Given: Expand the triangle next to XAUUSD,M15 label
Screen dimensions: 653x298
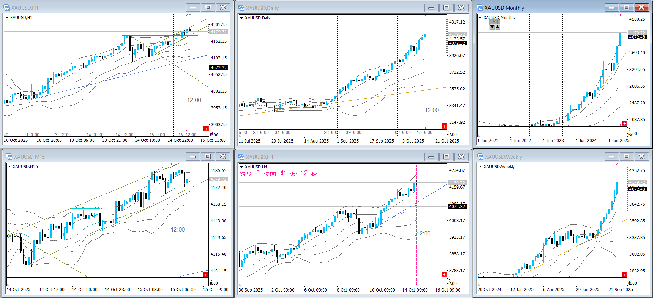Looking at the screenshot, I should click(x=9, y=166).
